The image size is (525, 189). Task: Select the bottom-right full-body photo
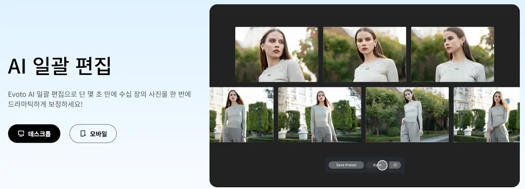(486, 115)
